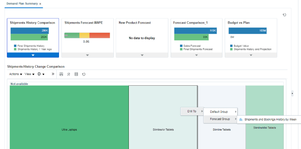Expand the right side panel handle
This screenshot has width=301, height=149.
click(x=292, y=93)
